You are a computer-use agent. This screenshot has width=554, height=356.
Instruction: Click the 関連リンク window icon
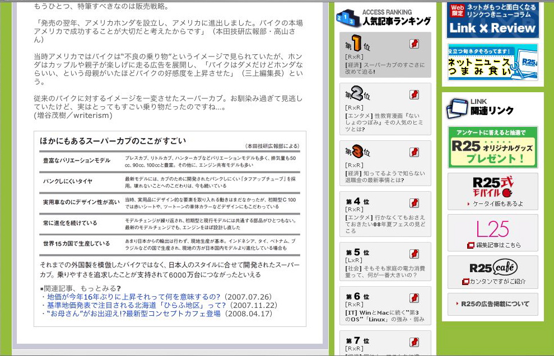pos(457,108)
